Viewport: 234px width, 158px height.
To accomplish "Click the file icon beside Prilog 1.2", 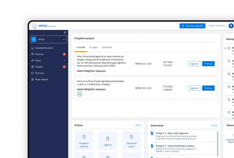I will point(152,133).
